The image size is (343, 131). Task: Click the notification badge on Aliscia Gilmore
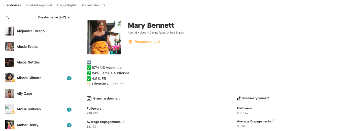coord(69,78)
